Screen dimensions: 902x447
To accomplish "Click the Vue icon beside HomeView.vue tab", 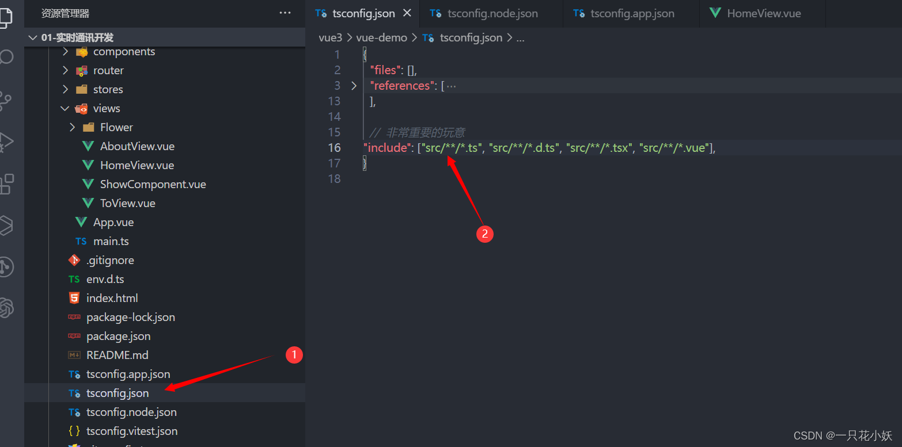I will click(x=717, y=13).
